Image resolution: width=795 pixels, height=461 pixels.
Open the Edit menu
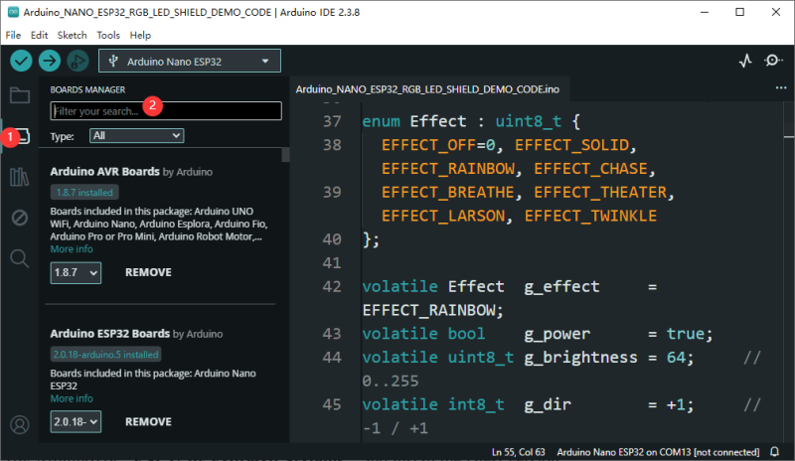39,35
